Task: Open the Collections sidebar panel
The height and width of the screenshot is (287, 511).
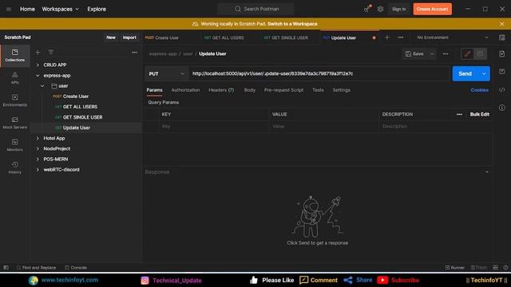Action: pyautogui.click(x=15, y=55)
